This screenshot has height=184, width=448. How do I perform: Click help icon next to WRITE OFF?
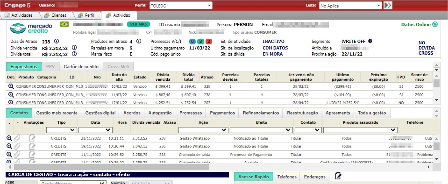tap(370, 41)
